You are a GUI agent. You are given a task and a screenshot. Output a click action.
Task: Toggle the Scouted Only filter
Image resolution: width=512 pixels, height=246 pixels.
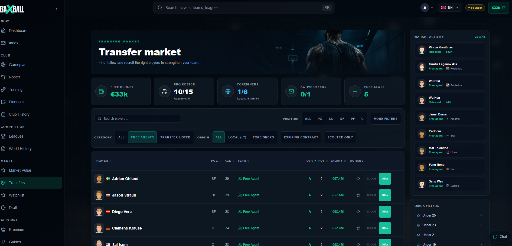pyautogui.click(x=340, y=137)
